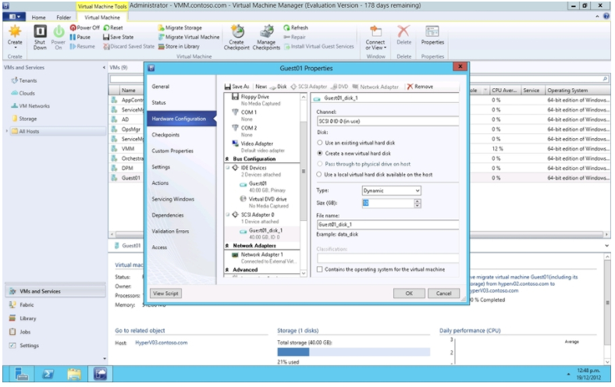This screenshot has width=615, height=387.
Task: Open Windows Explorer from the taskbar
Action: click(x=74, y=374)
